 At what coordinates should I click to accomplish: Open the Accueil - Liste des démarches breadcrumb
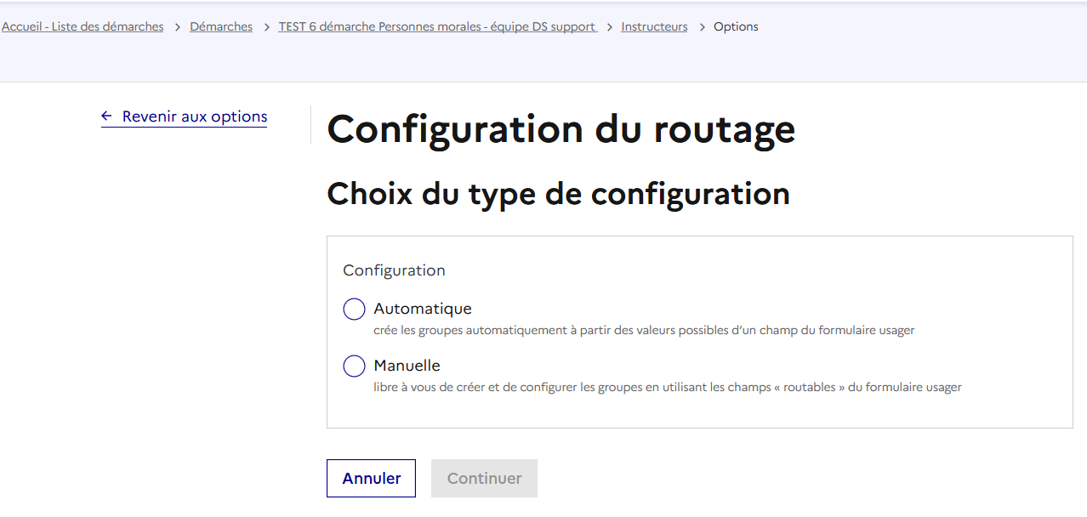tap(83, 27)
